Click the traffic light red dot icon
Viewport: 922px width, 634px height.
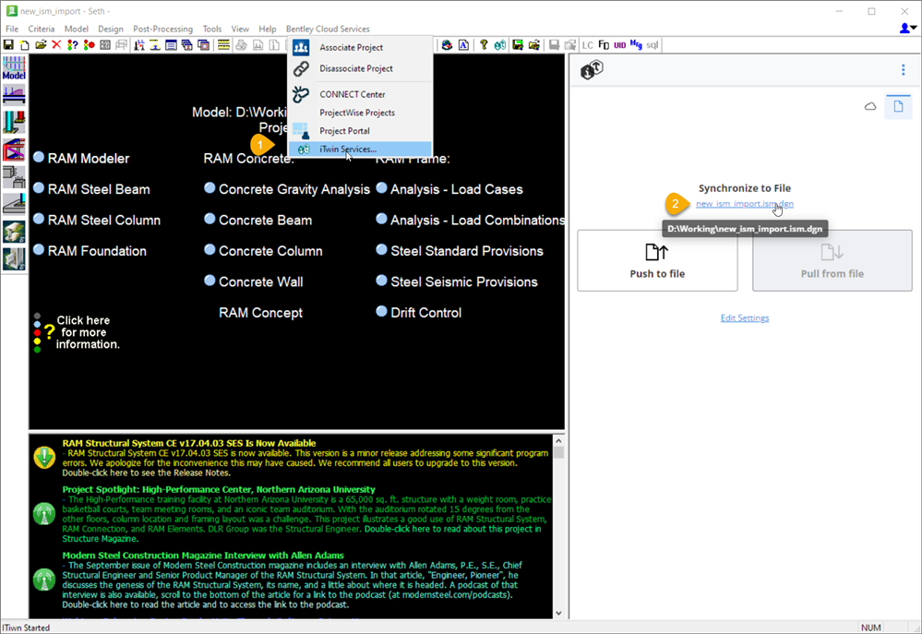pos(89,44)
